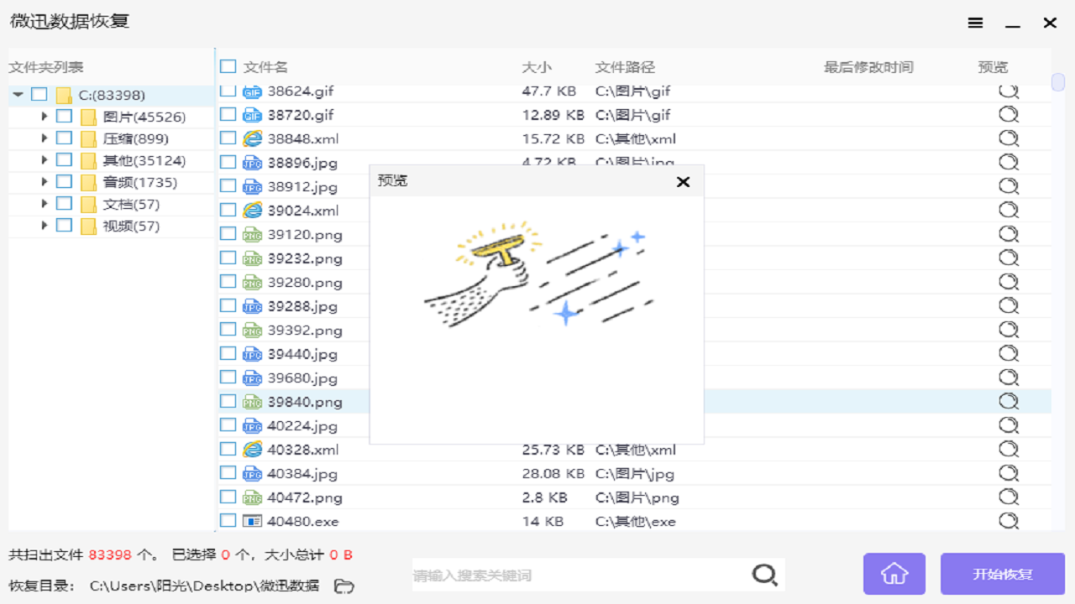This screenshot has width=1075, height=604.
Task: Expand the 视频(57) folder
Action: [x=44, y=225]
